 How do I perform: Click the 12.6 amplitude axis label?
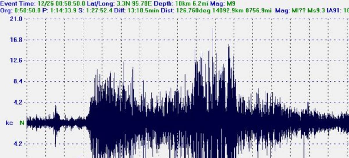point(16,61)
